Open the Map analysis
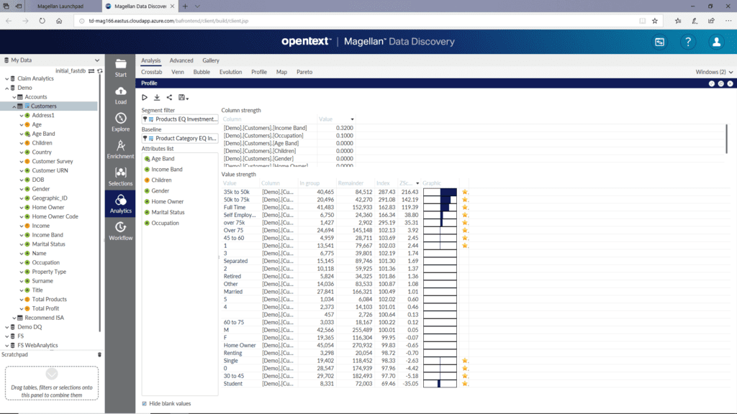 click(281, 72)
